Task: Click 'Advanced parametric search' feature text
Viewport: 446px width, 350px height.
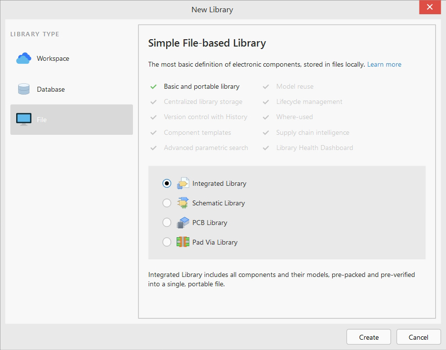Action: (x=206, y=148)
